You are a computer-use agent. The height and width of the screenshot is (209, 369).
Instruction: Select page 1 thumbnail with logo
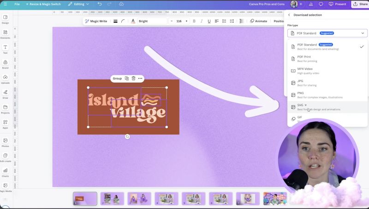(85, 199)
